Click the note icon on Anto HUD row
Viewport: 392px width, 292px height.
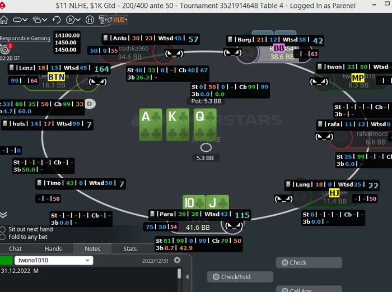tap(105, 38)
